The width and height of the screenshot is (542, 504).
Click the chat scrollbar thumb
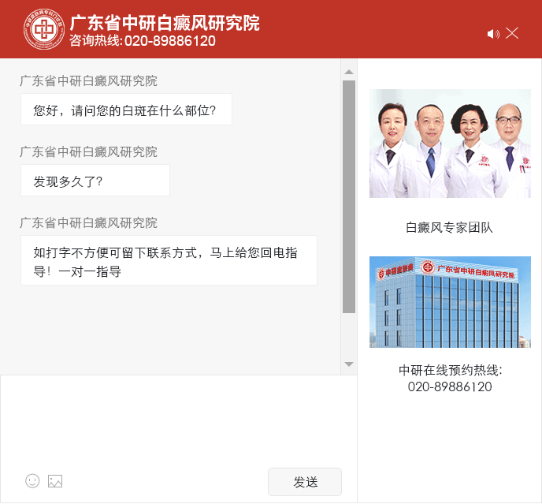click(x=349, y=196)
